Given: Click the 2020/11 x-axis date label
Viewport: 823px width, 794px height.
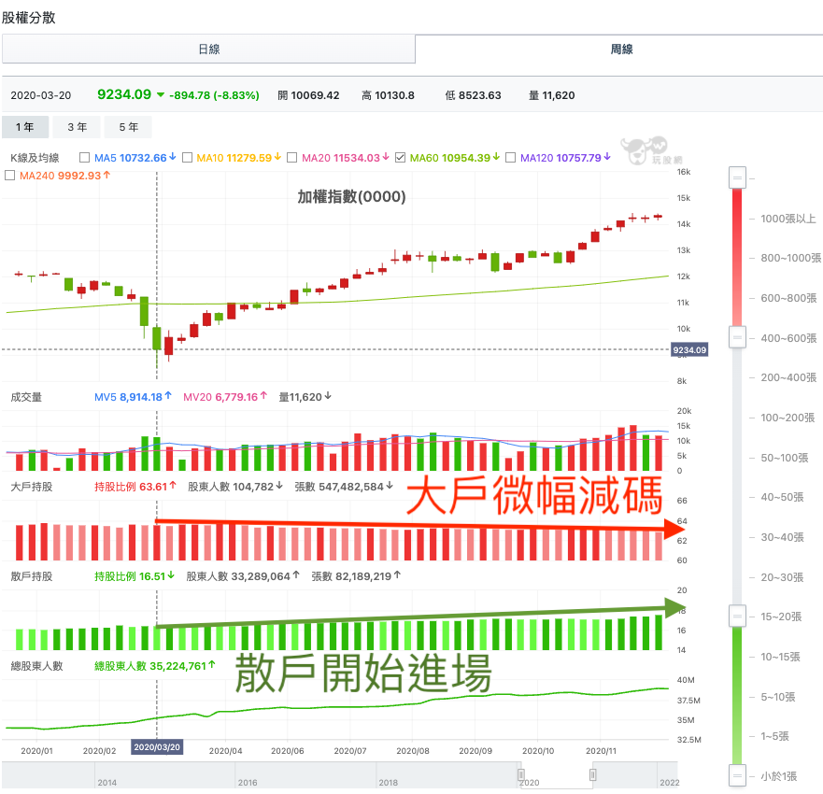Looking at the screenshot, I should point(601,751).
